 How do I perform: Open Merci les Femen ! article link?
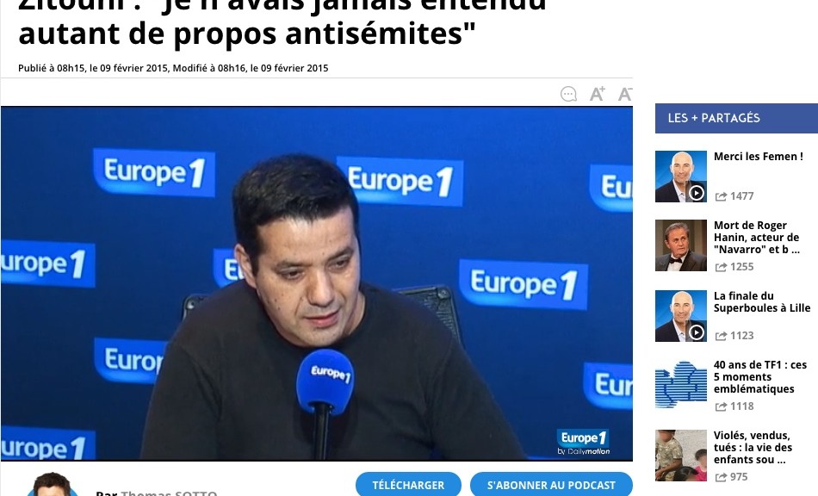pos(759,157)
